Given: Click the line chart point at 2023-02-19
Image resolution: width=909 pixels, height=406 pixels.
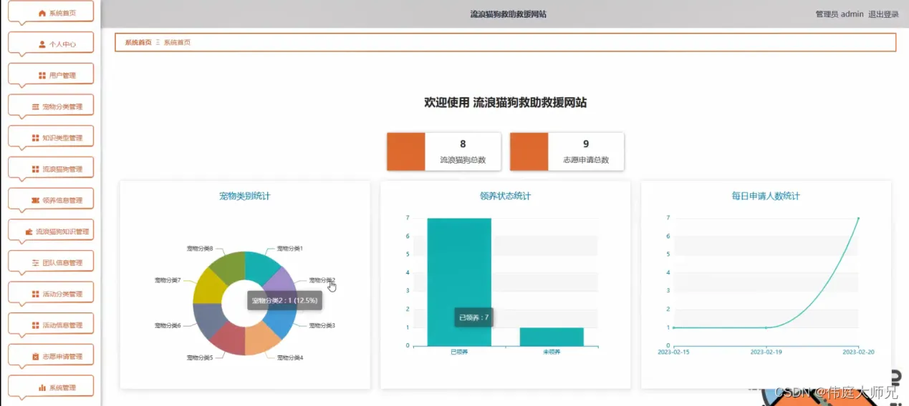Looking at the screenshot, I should pos(766,327).
